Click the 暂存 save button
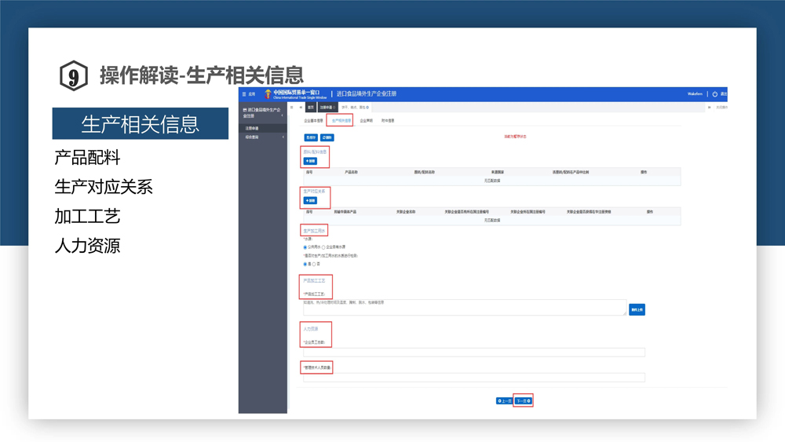Screen dimensions: 785x442 [x=311, y=137]
